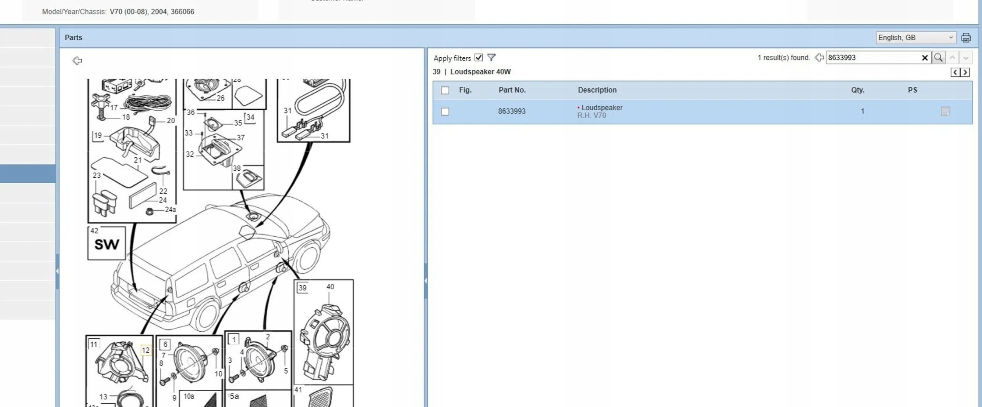Uncheck the Apply filters checkbox
The width and height of the screenshot is (982, 407).
[x=478, y=58]
